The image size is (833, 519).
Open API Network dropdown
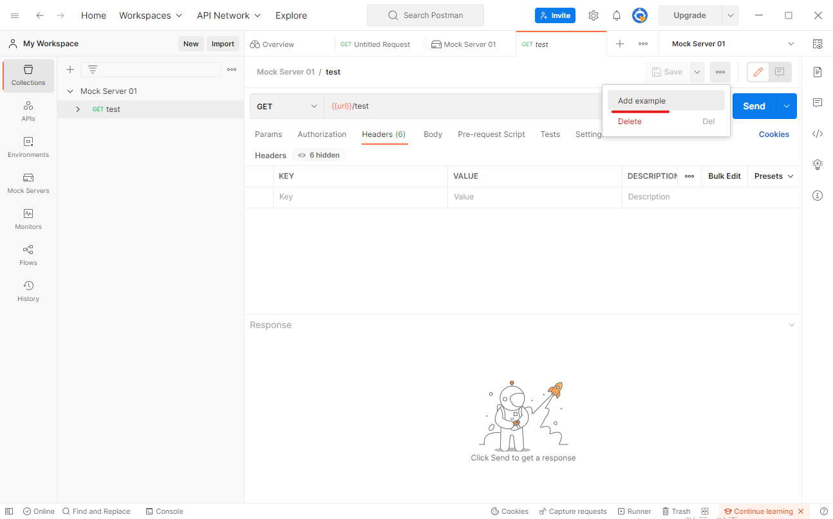[x=229, y=15]
